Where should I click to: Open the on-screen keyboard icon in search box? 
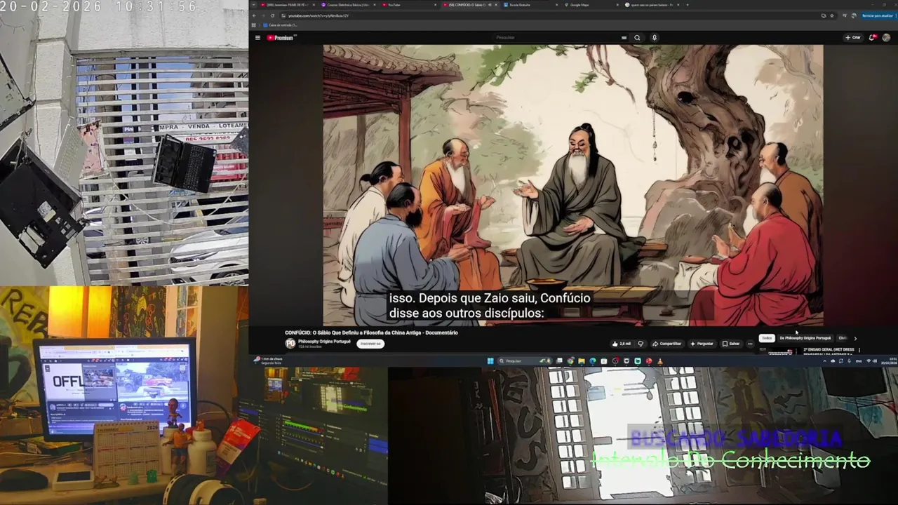[x=624, y=38]
